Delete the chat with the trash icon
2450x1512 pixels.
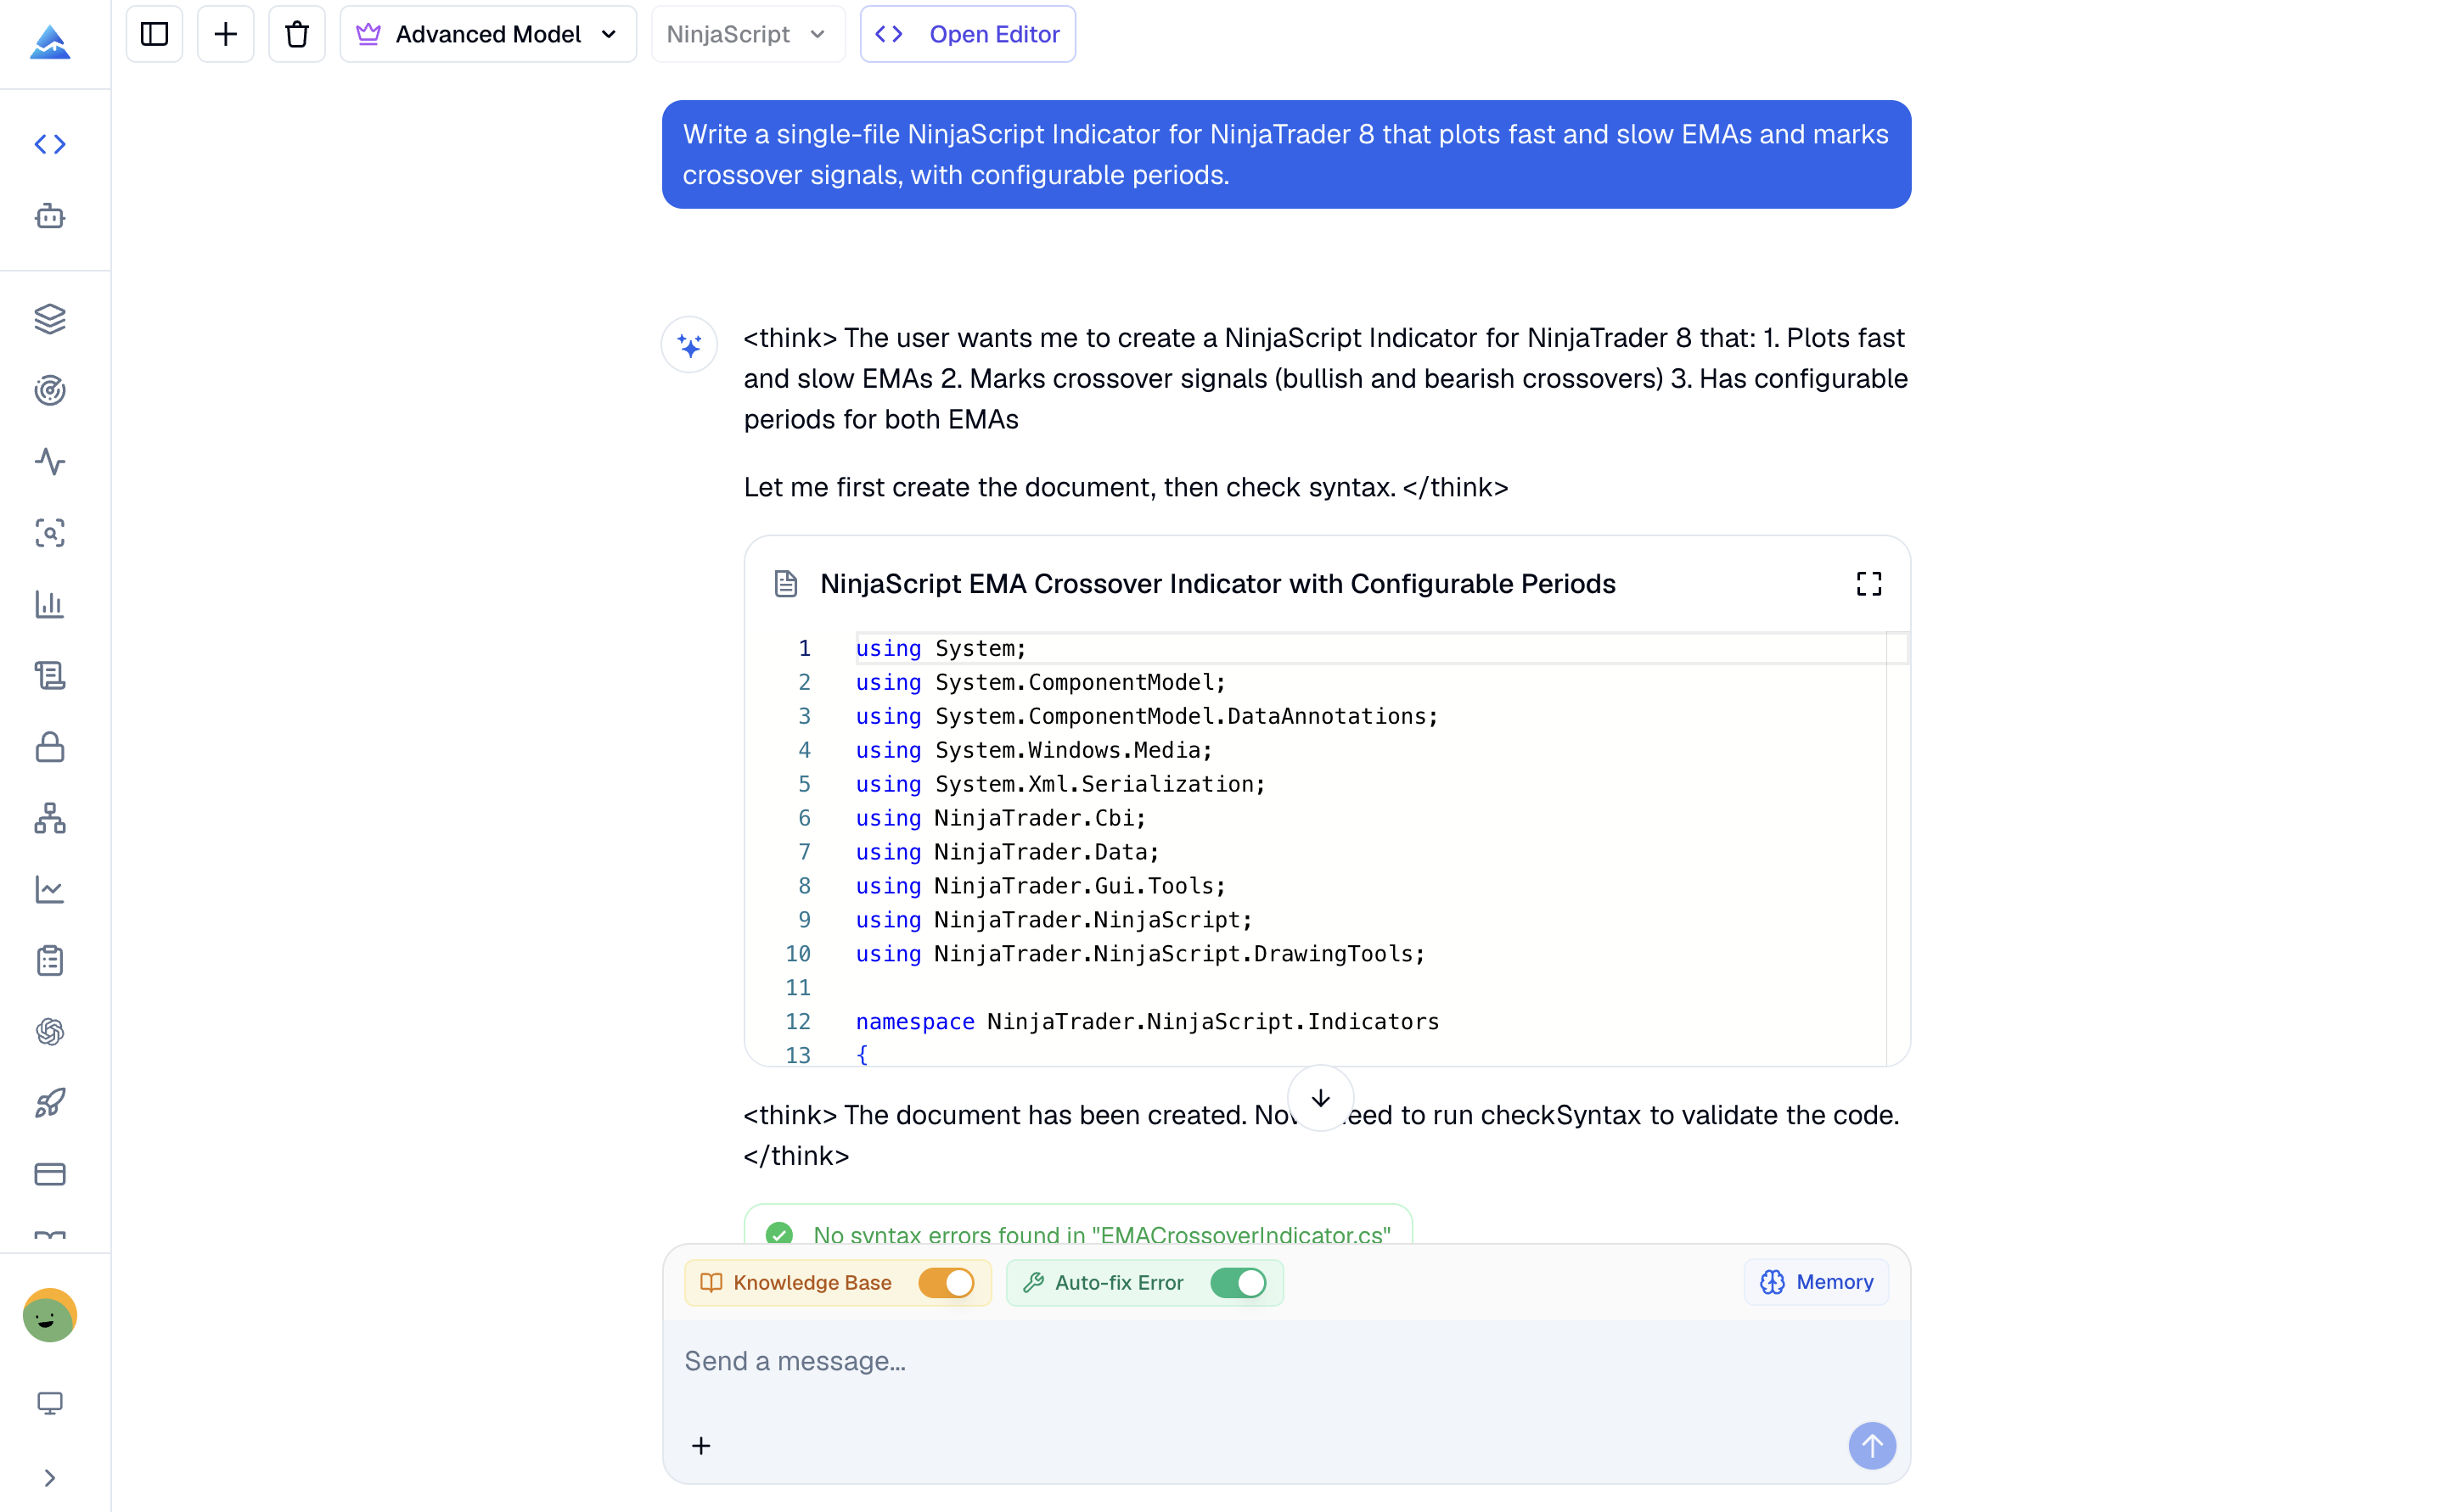297,34
